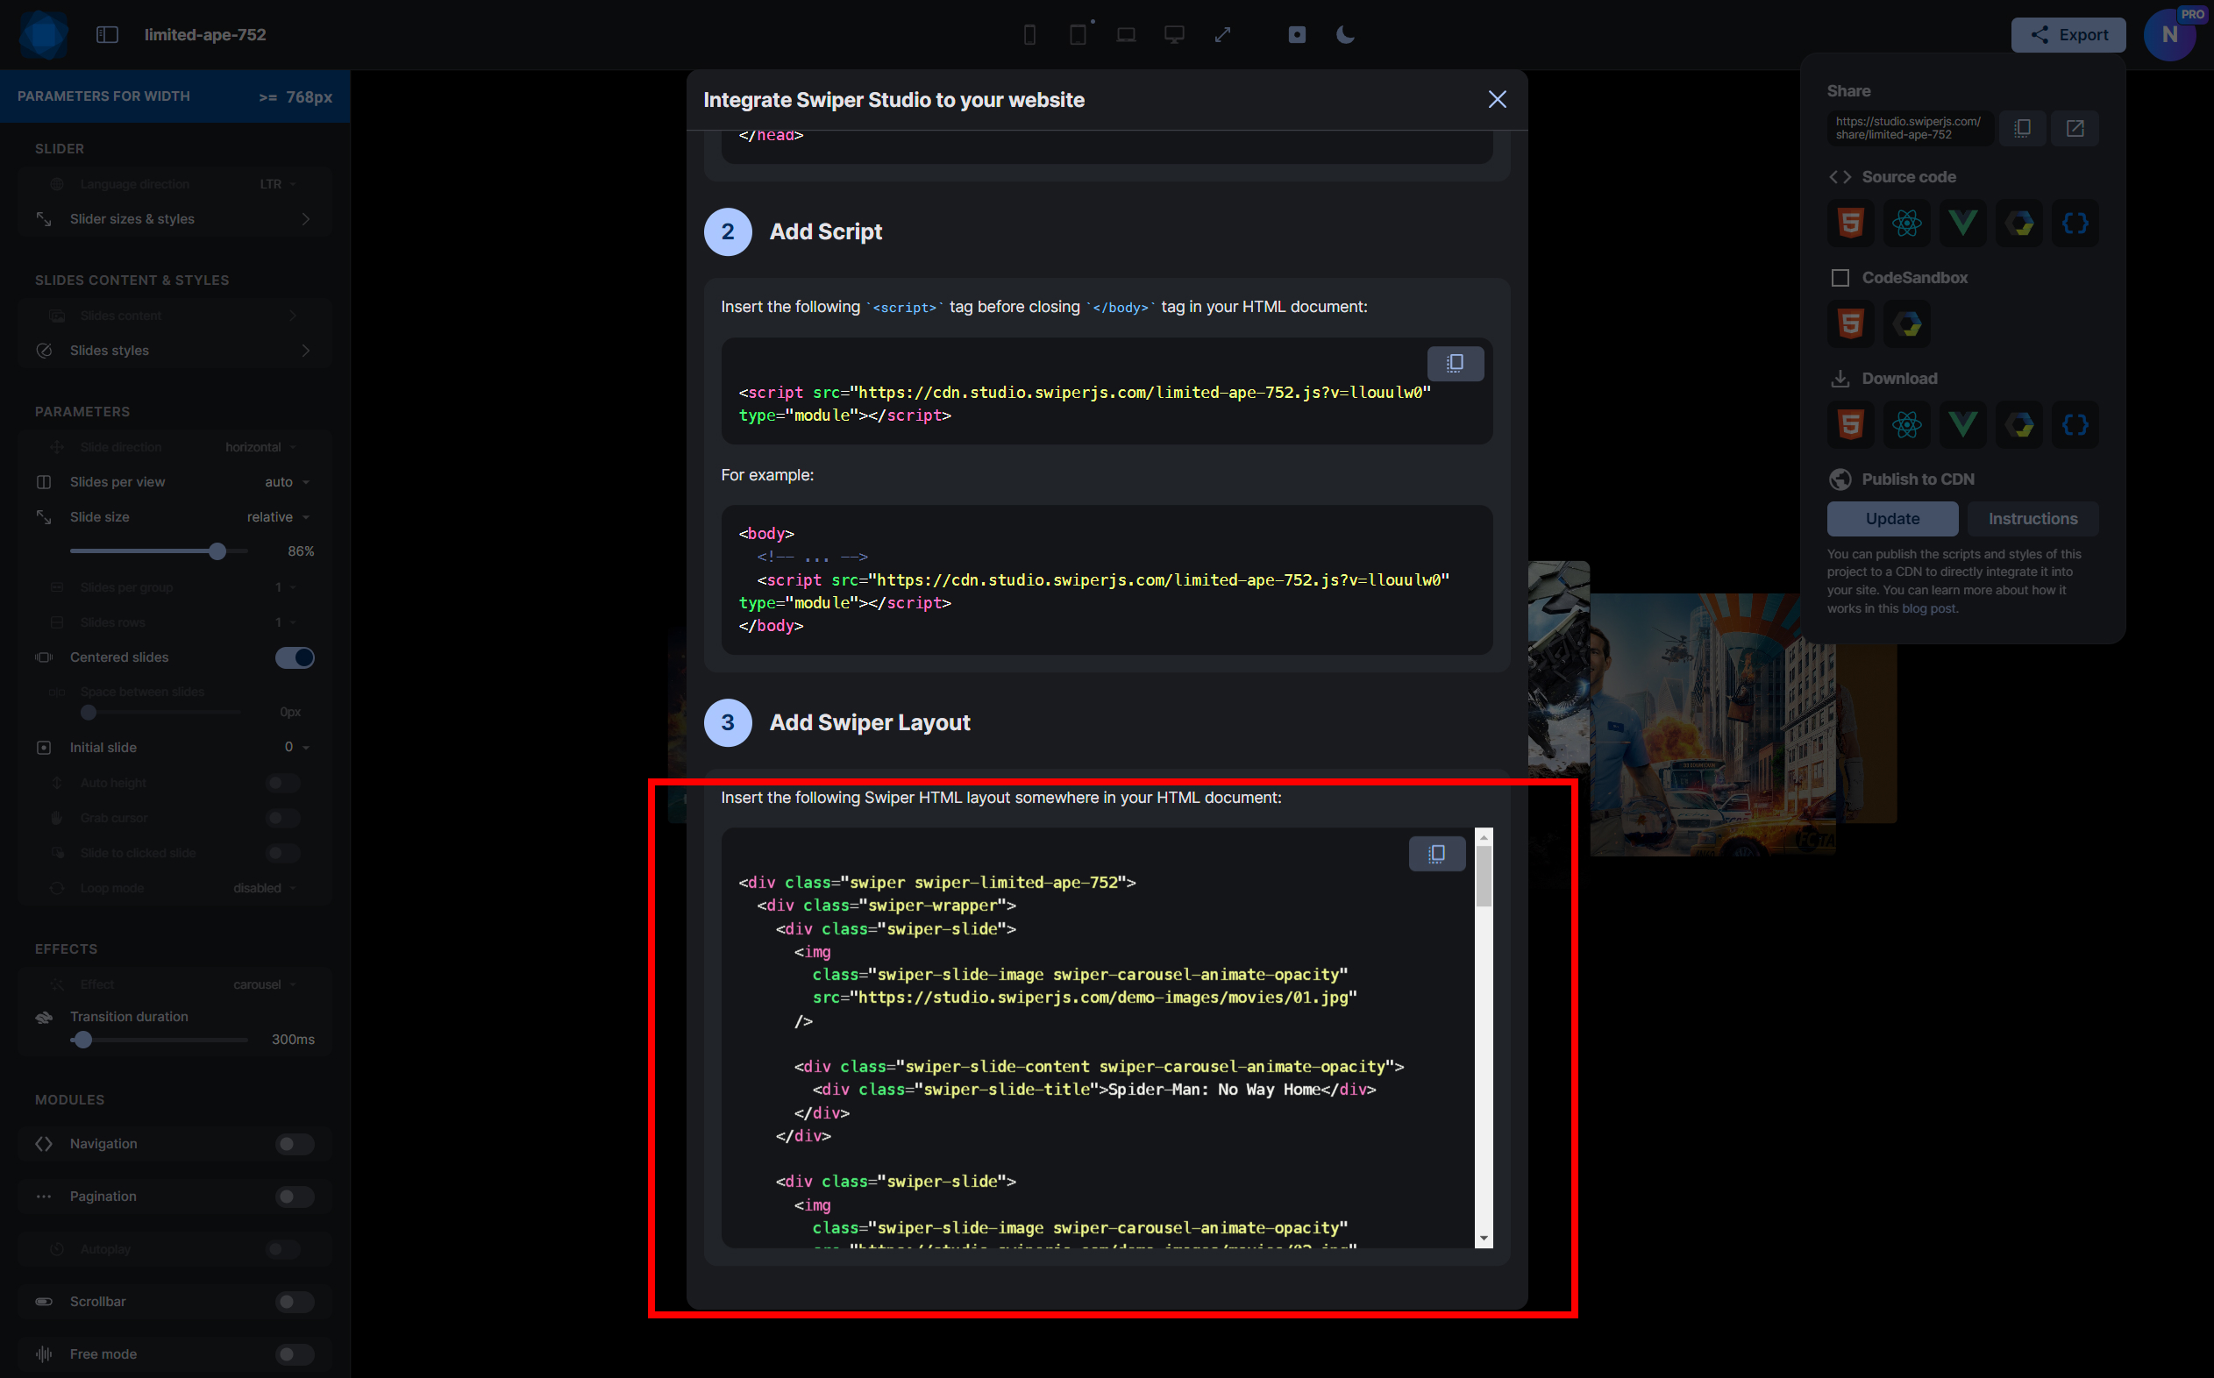The width and height of the screenshot is (2214, 1378).
Task: View React source code
Action: (1907, 224)
